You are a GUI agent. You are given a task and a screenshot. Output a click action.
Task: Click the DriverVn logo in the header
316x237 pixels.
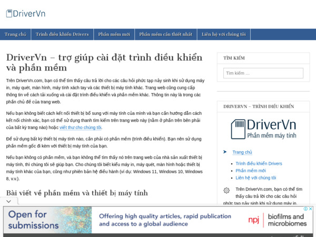tap(26, 14)
